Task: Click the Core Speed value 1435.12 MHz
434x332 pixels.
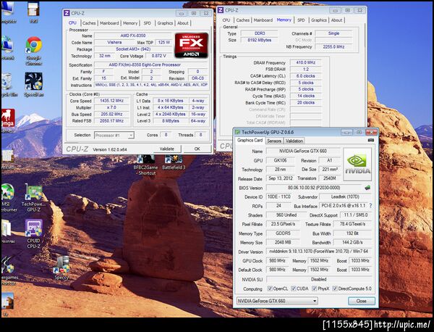Action: 111,101
